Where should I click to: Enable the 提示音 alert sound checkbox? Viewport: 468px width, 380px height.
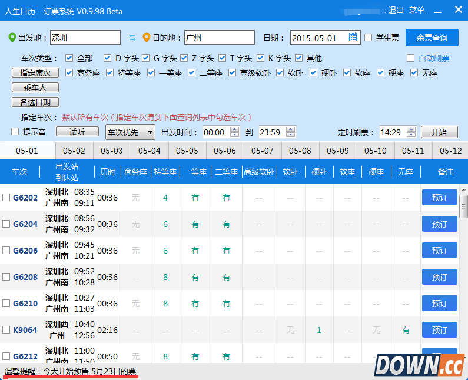pyautogui.click(x=15, y=132)
